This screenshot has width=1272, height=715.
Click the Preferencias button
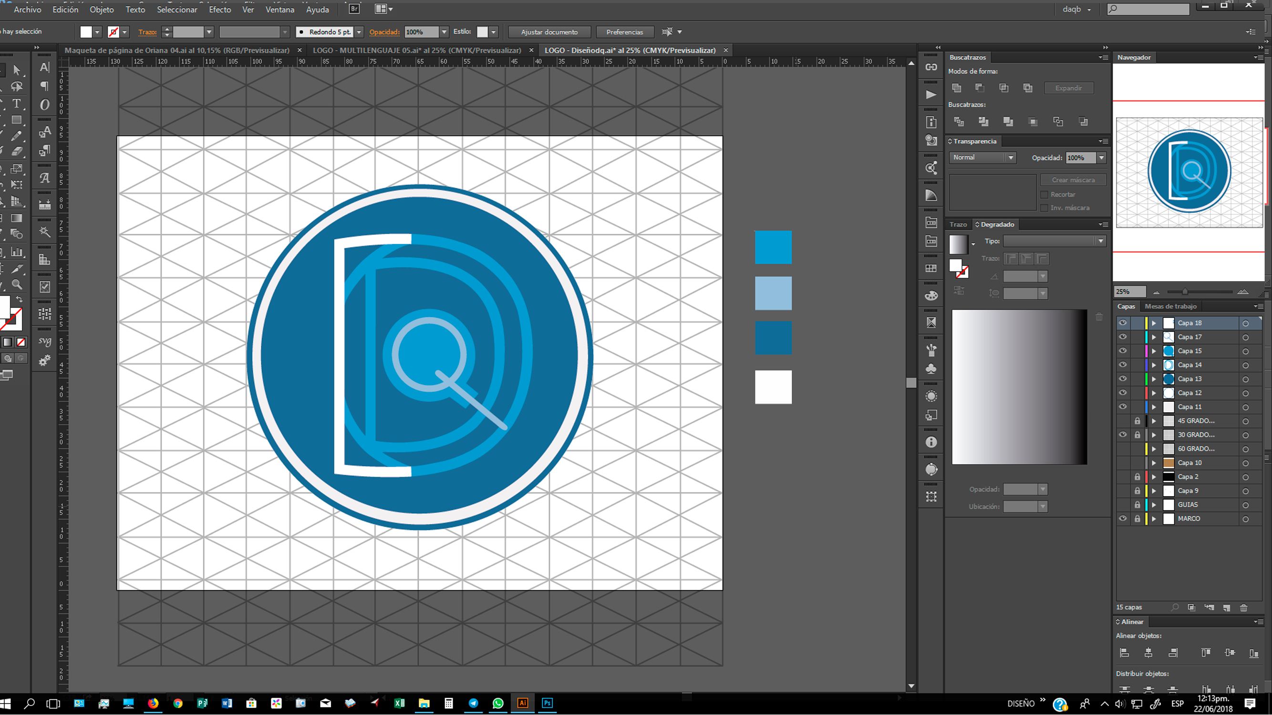624,32
